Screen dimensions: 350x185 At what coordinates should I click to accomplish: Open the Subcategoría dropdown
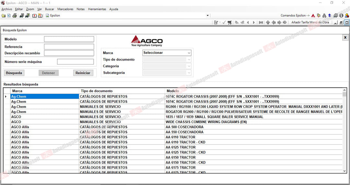pos(167,73)
